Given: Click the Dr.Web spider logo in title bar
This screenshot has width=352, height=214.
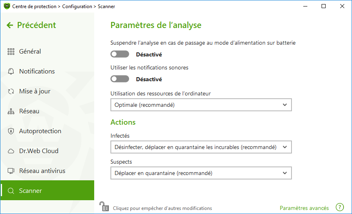Looking at the screenshot, I should click(7, 6).
